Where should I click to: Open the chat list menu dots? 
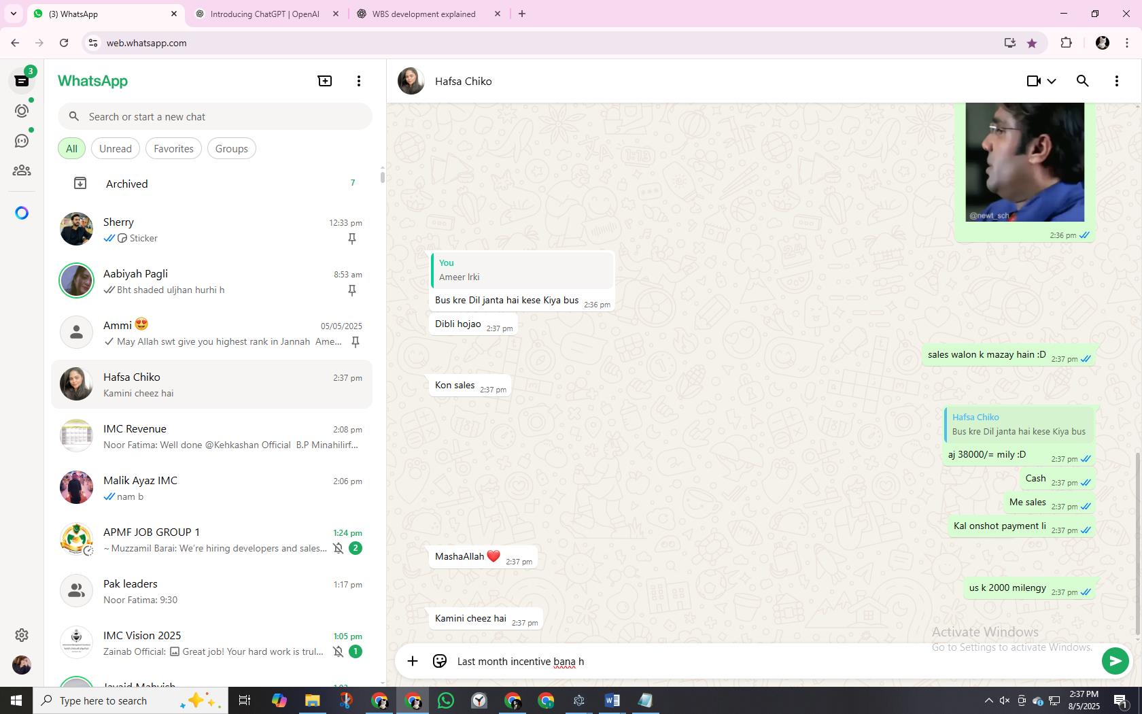(x=359, y=81)
